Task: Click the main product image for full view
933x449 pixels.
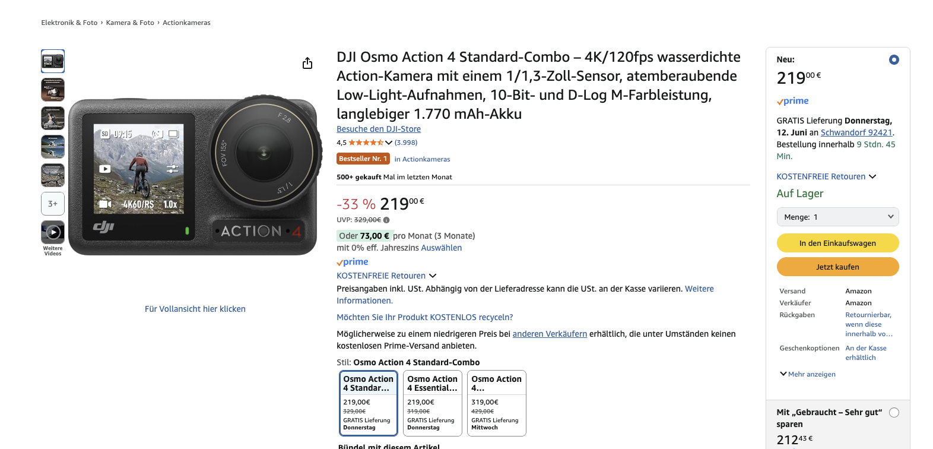Action: coord(193,176)
